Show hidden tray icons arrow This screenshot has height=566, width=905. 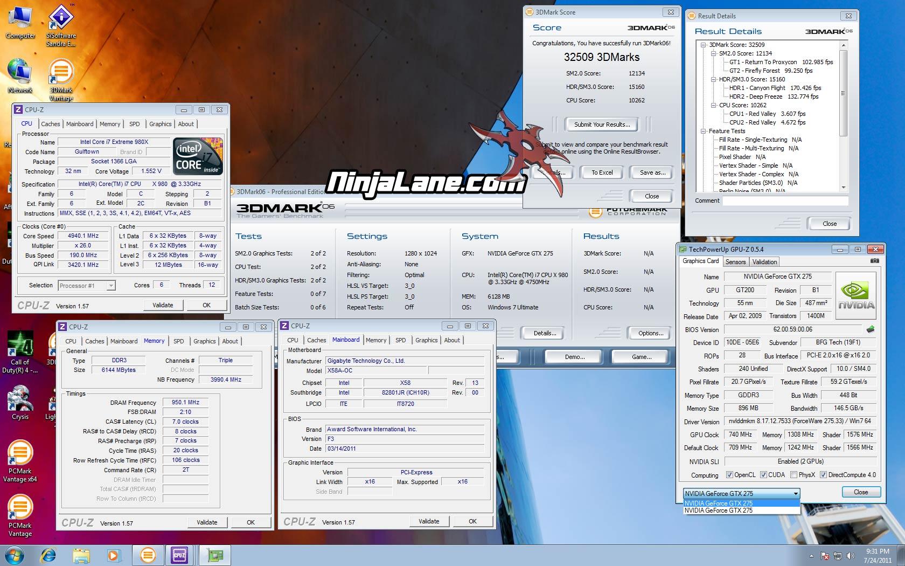tap(811, 556)
